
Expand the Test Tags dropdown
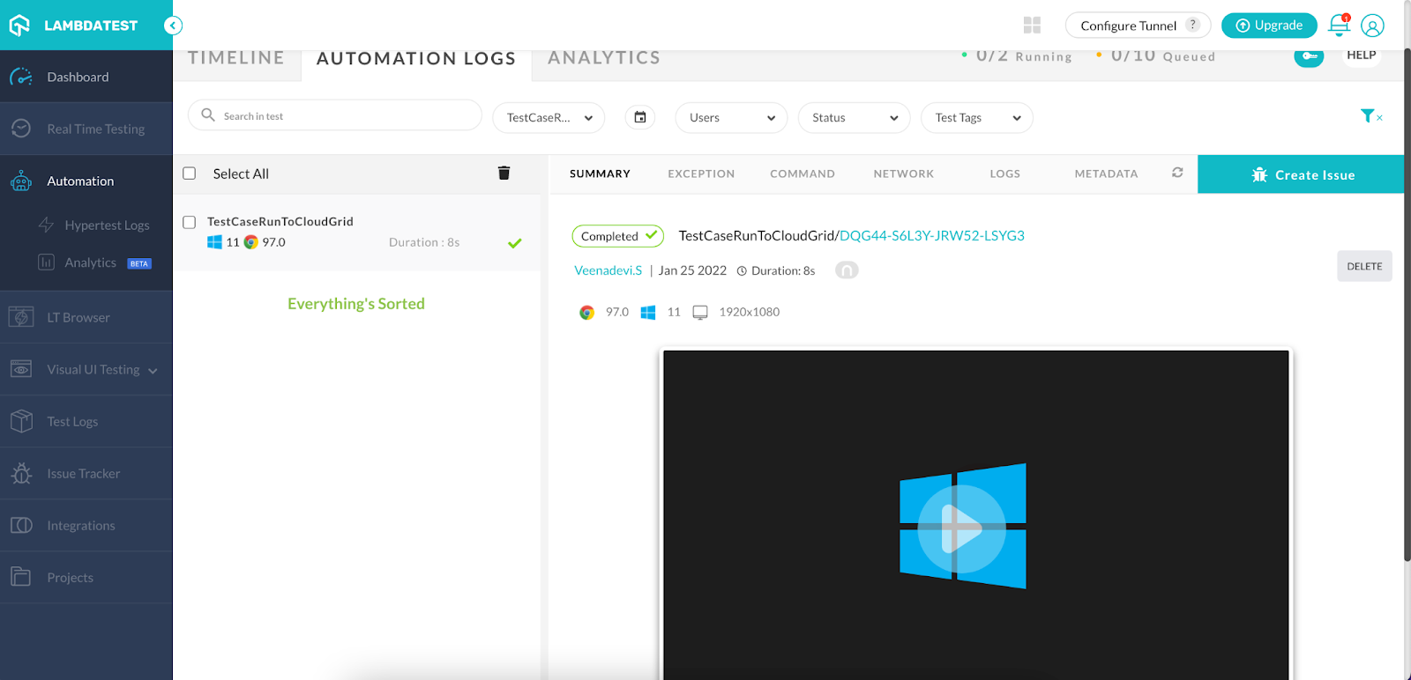[x=976, y=118]
